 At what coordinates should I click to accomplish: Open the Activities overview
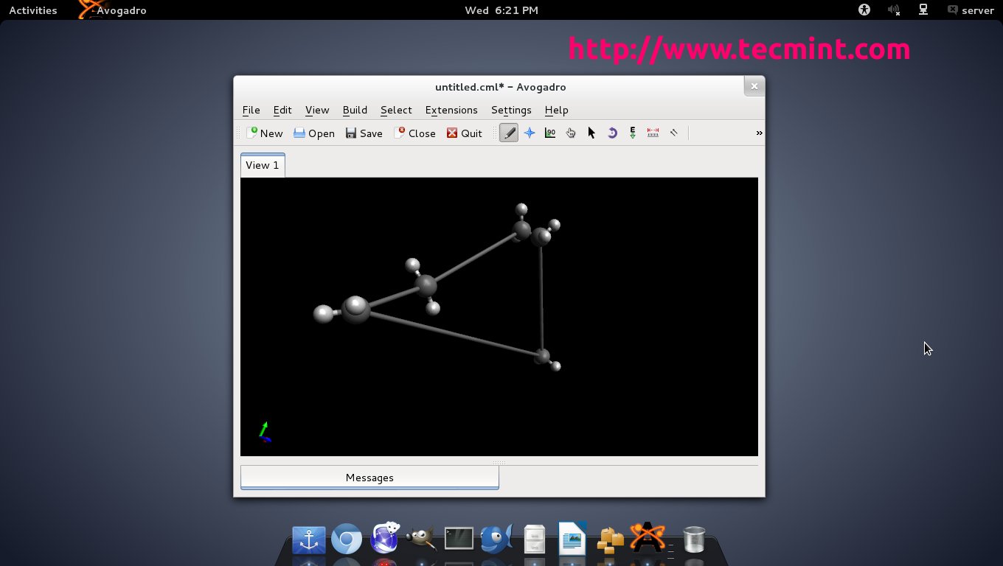click(32, 10)
